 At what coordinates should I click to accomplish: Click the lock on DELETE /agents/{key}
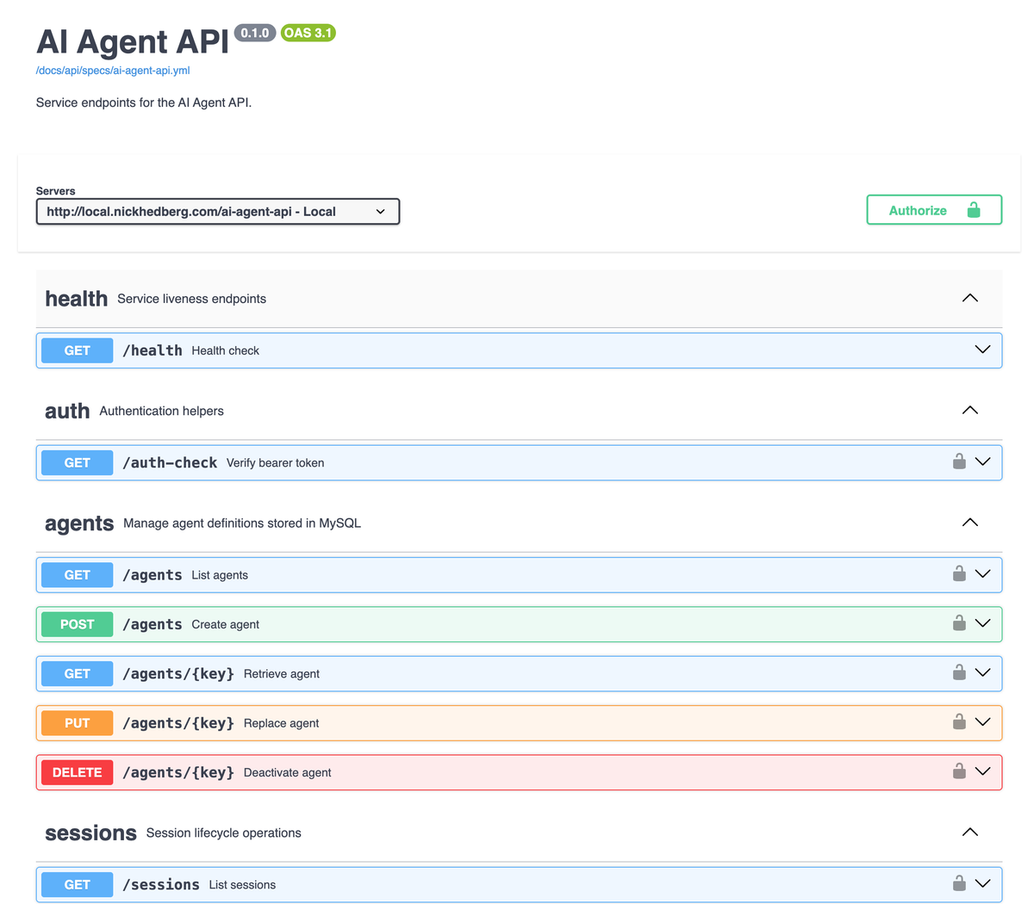[959, 771]
